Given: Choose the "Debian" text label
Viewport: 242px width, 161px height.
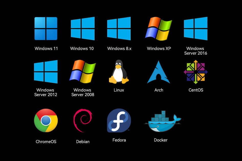Looking at the screenshot, I should [x=83, y=142].
